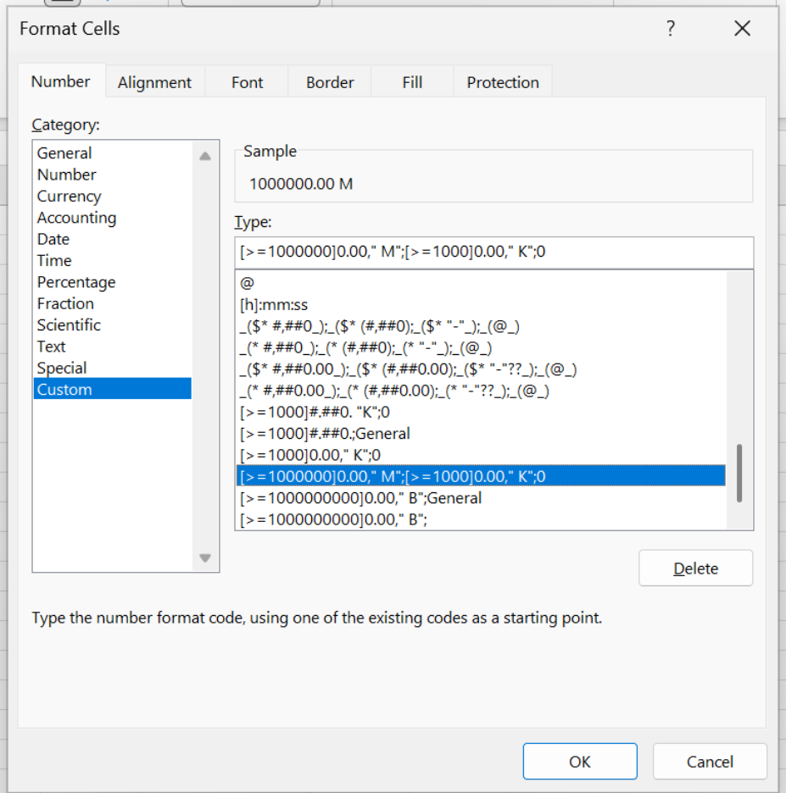Screen dimensions: 786x793
Task: Select the @ format code
Action: coord(481,283)
